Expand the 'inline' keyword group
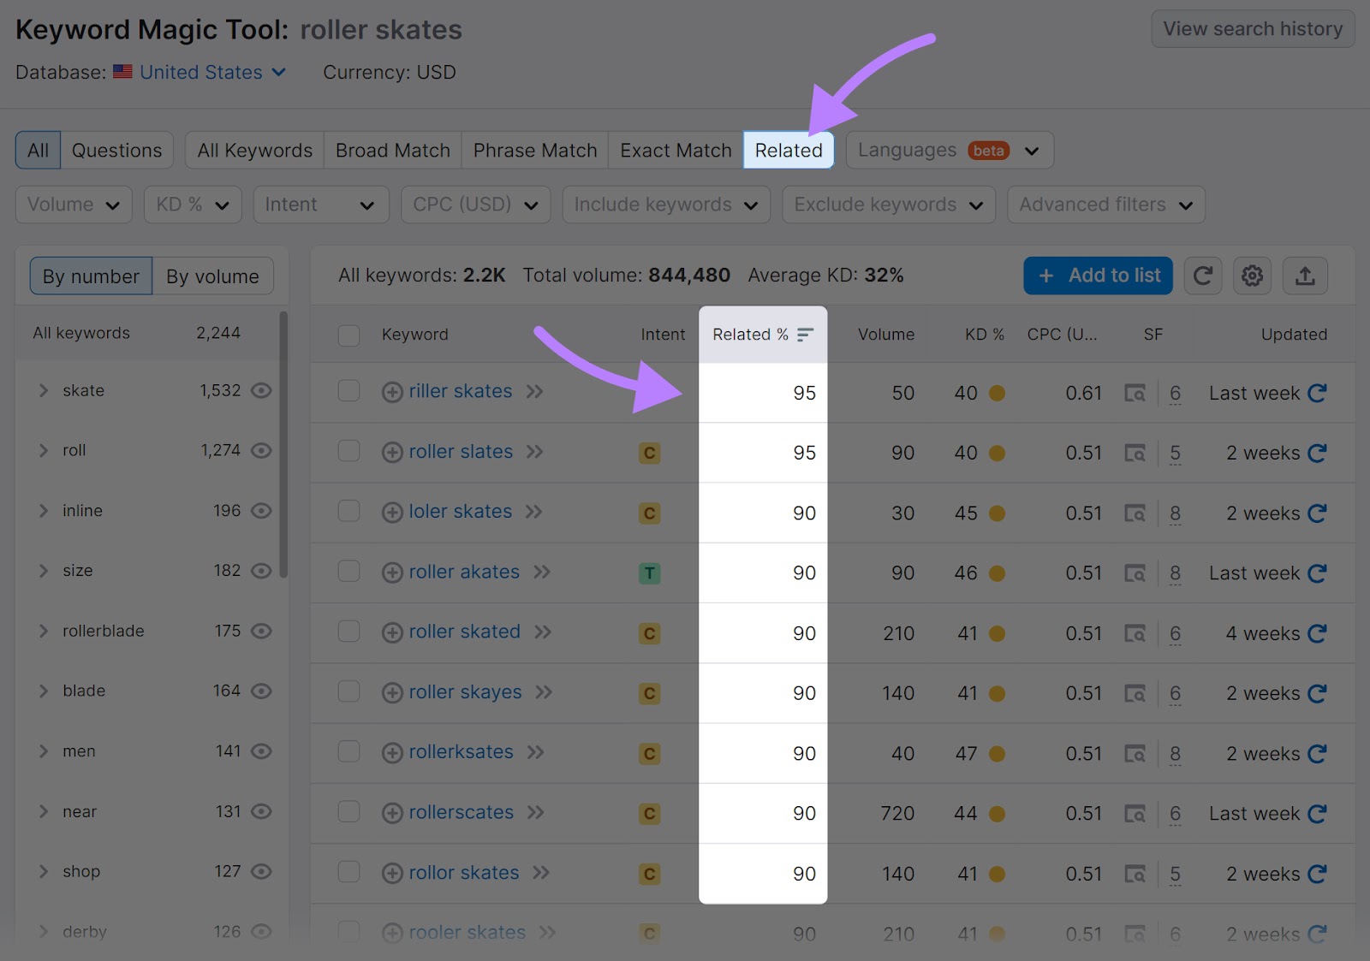Screen dimensions: 1370x961 coord(44,511)
